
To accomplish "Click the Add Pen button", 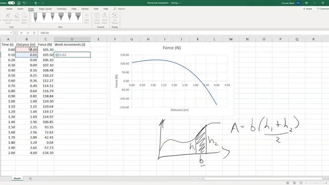I will coord(87,18).
